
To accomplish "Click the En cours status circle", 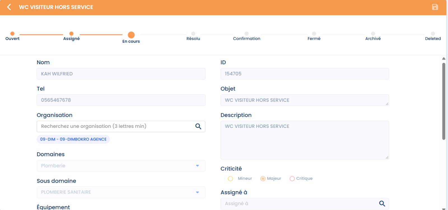I will click(131, 35).
